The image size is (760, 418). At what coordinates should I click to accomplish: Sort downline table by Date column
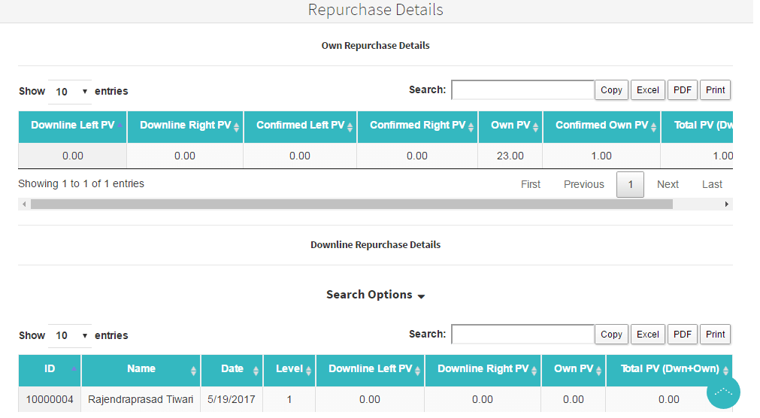pyautogui.click(x=232, y=369)
